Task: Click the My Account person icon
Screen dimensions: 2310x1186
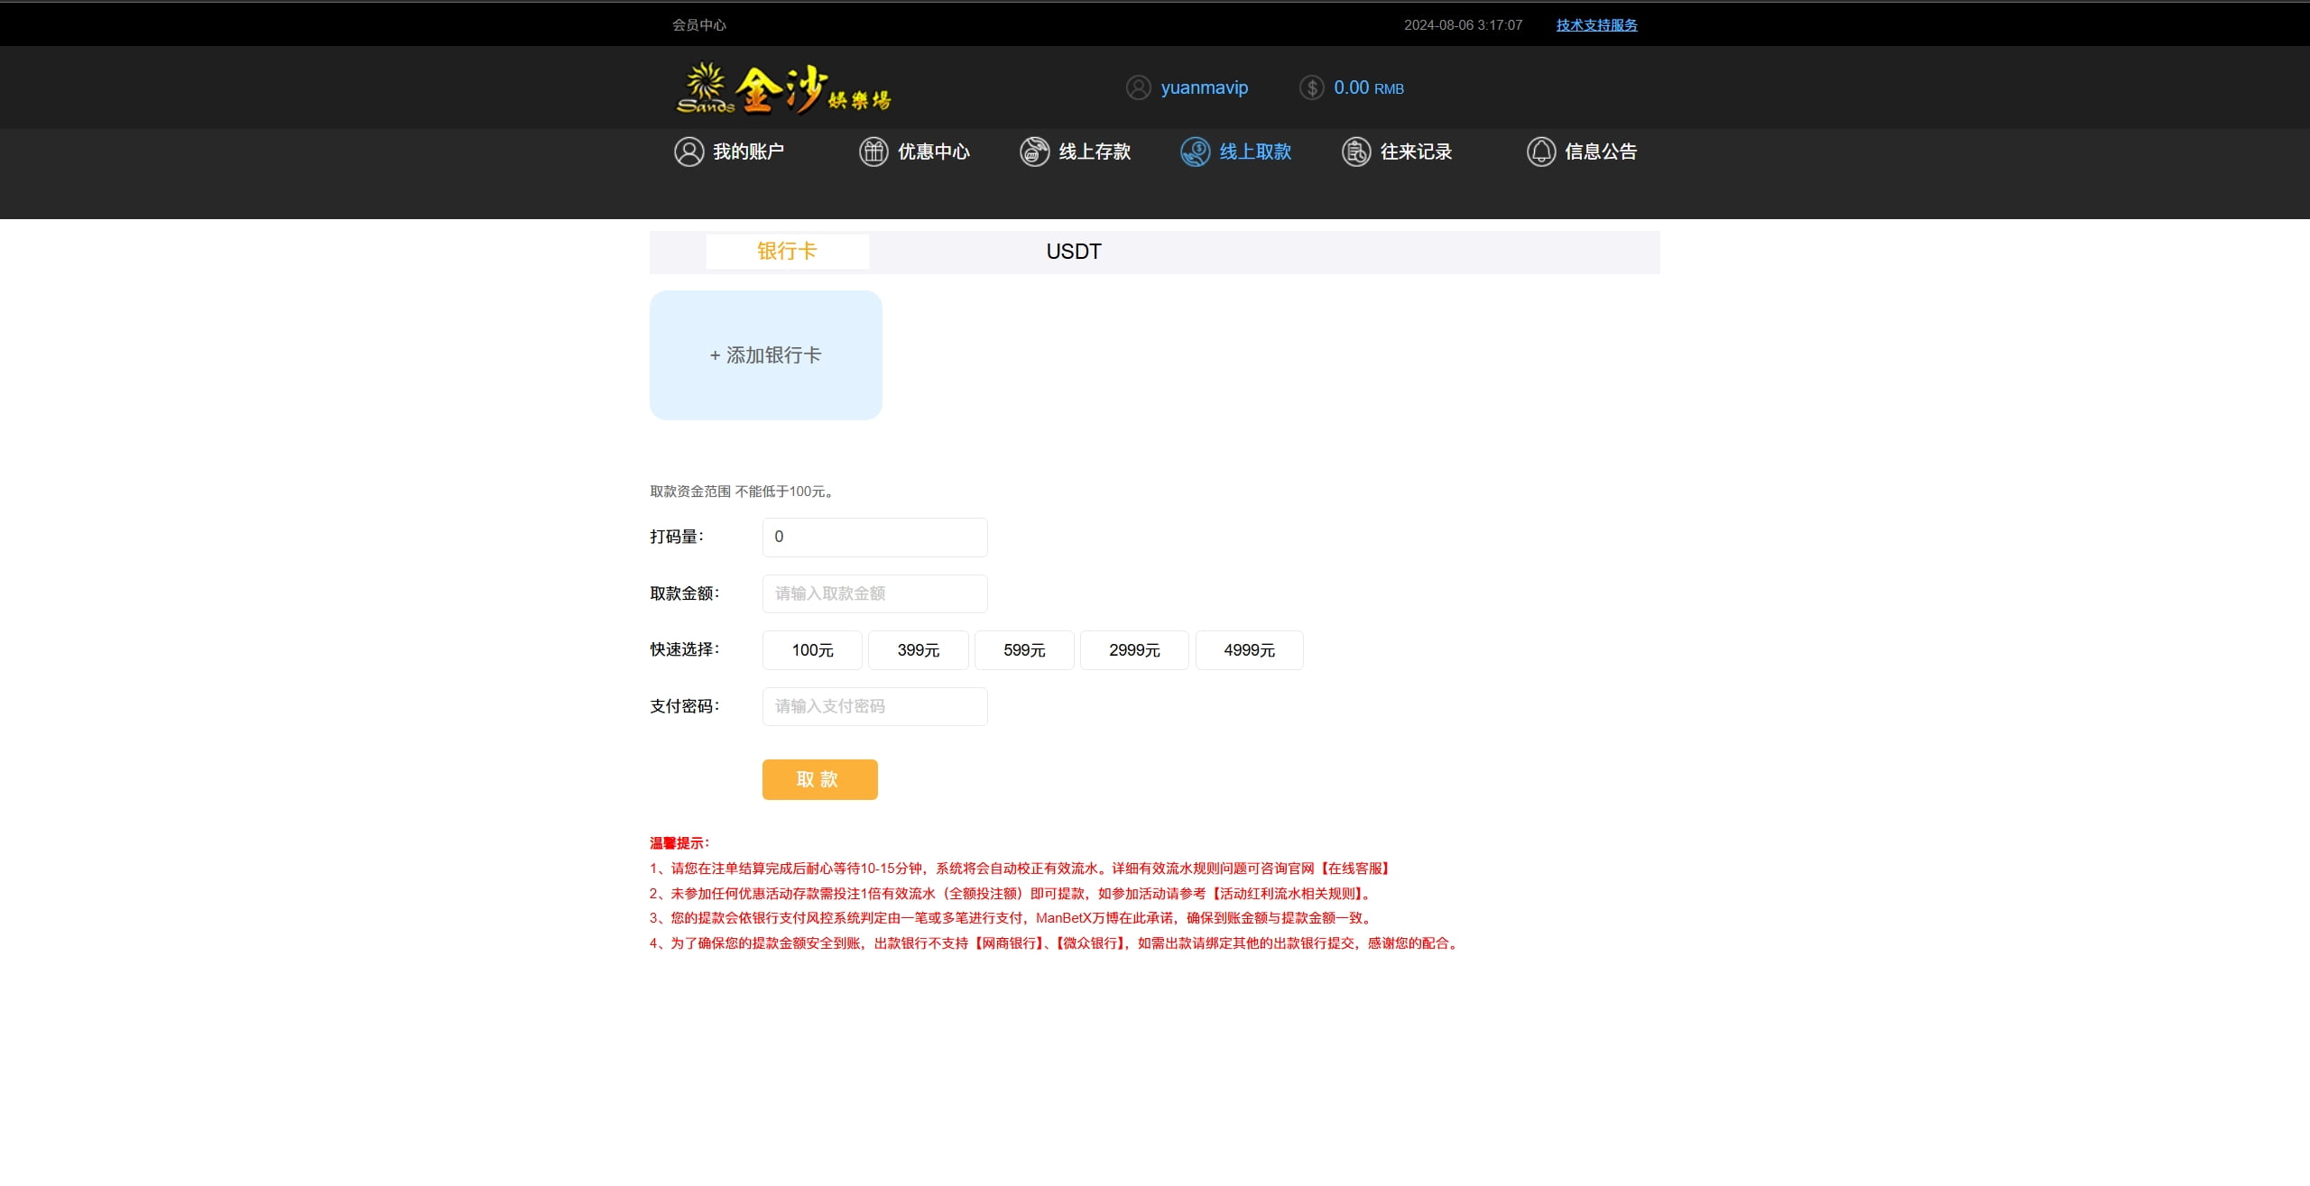Action: point(688,152)
